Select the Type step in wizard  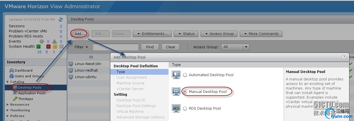139,72
